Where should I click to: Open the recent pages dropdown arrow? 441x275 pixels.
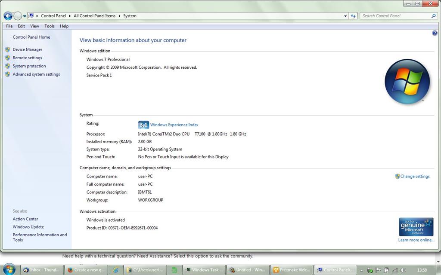[x=25, y=16]
